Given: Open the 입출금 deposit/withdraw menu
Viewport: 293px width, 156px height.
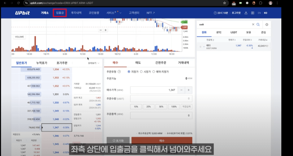Looking at the screenshot, I should (60, 13).
